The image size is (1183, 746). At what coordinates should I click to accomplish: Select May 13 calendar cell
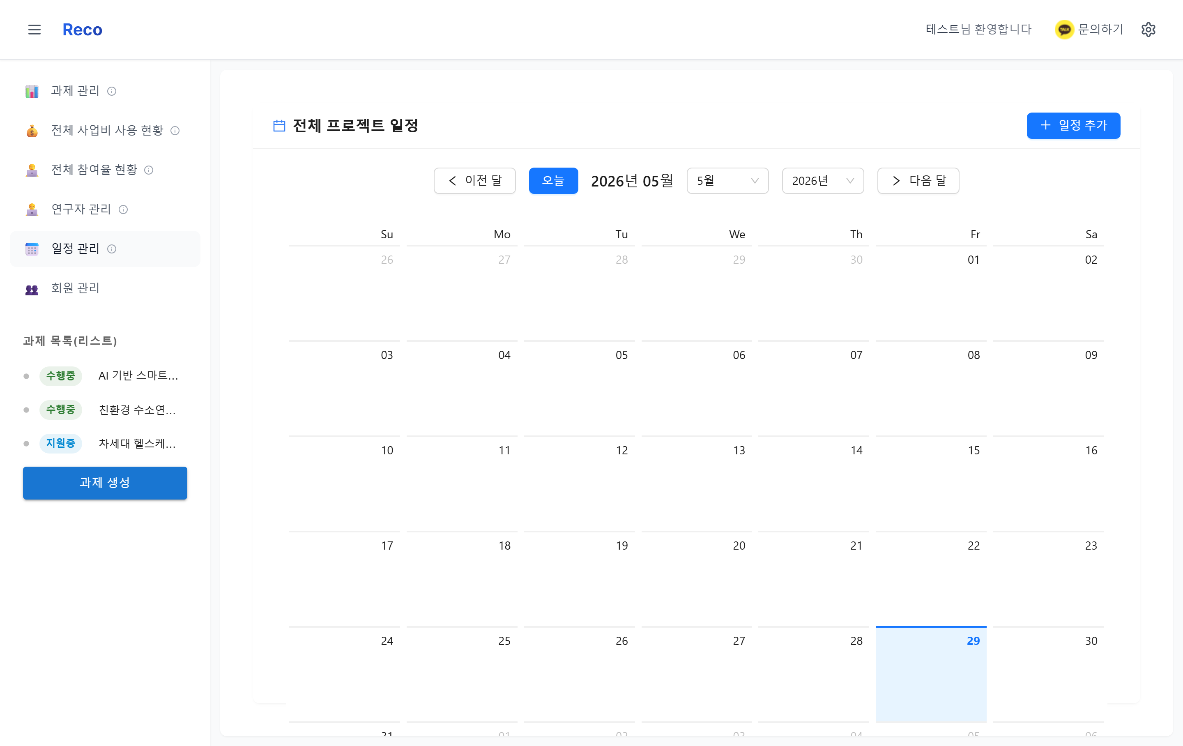click(x=697, y=483)
